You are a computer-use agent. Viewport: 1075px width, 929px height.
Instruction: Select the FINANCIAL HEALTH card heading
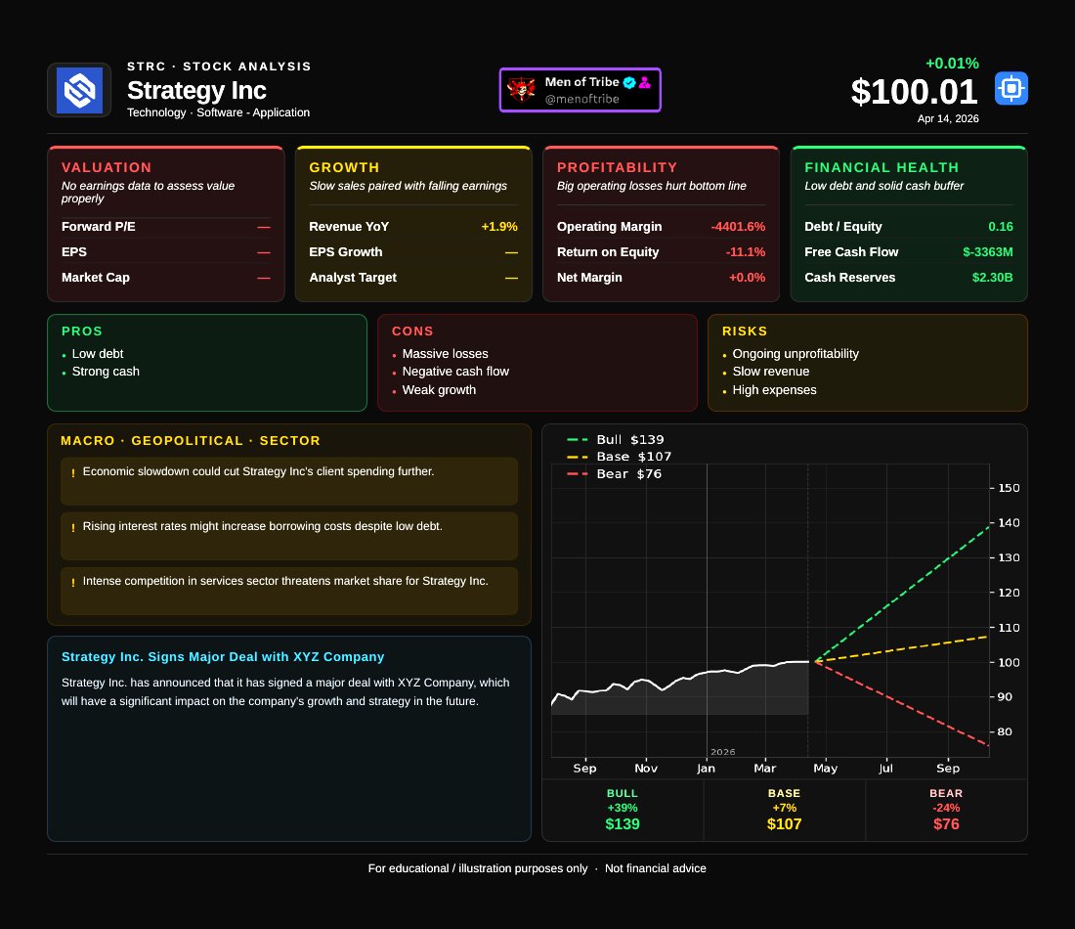click(881, 167)
